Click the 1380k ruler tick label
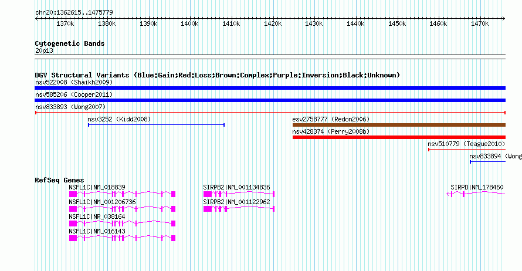 [107, 23]
